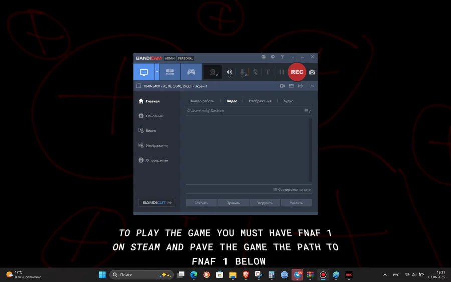The height and width of the screenshot is (282, 451).
Task: Open Telegram from taskbar
Action: pos(297,275)
